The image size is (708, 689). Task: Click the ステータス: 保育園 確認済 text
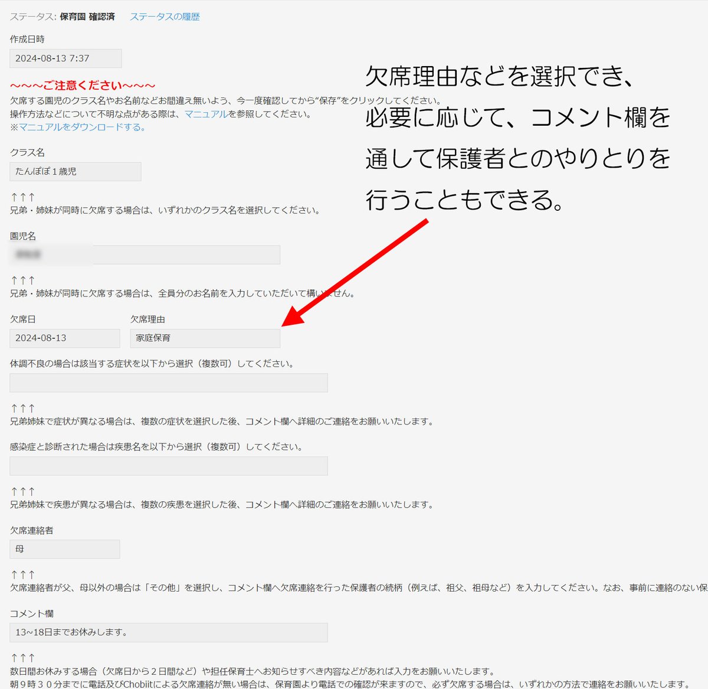coord(62,17)
